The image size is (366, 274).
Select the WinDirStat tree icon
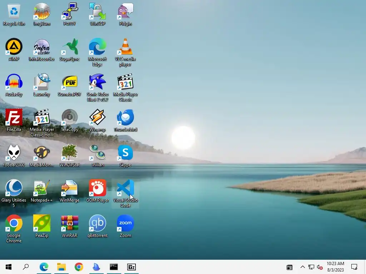click(x=70, y=156)
